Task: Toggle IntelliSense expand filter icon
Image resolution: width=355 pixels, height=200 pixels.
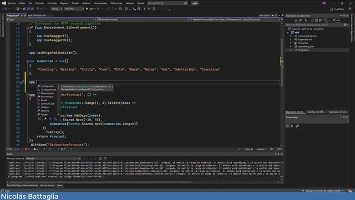Action: pyautogui.click(x=39, y=118)
